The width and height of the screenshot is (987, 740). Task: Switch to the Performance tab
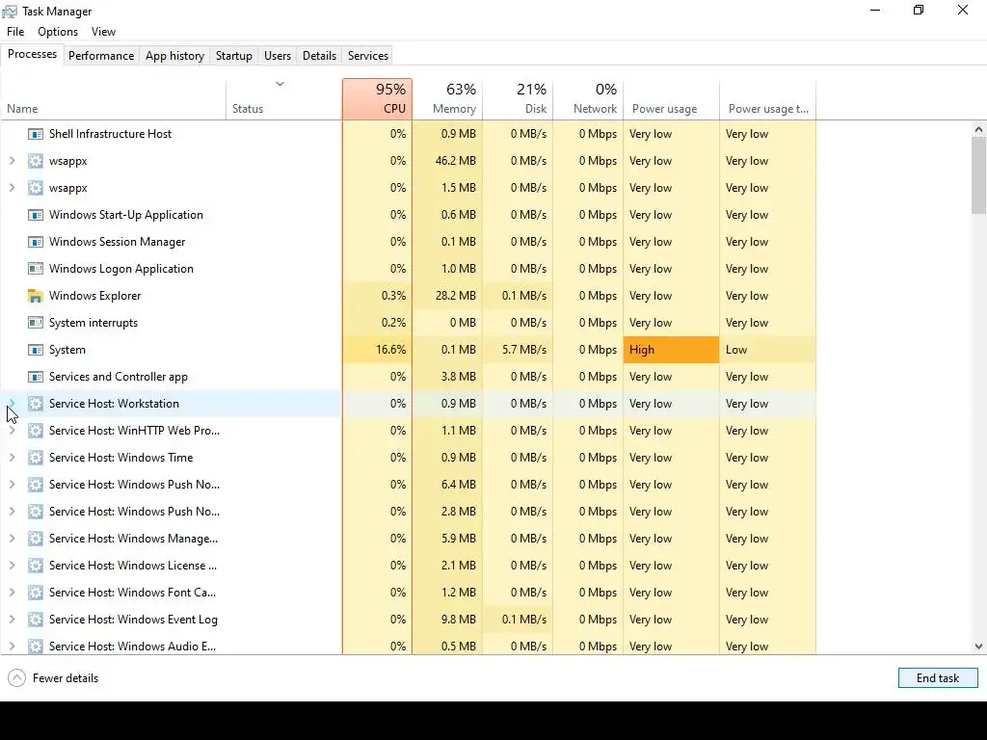tap(101, 55)
